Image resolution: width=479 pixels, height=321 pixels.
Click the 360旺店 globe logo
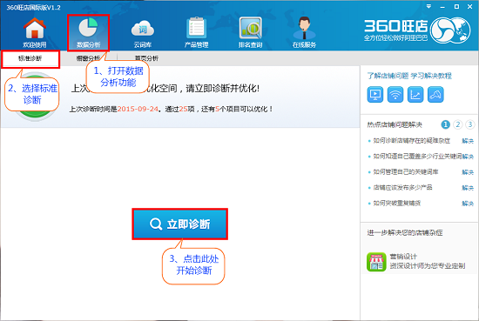tap(450, 30)
